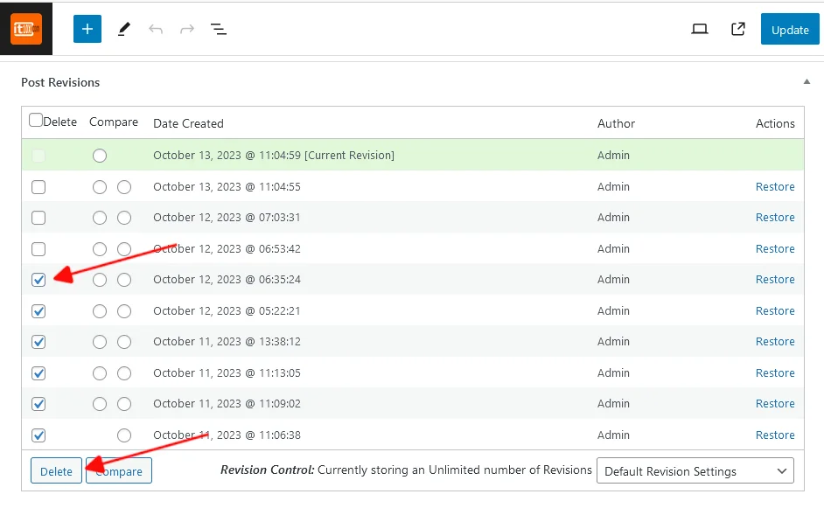This screenshot has width=824, height=508.
Task: Check the October 12 07:03:31 delete checkbox
Action: 38,218
